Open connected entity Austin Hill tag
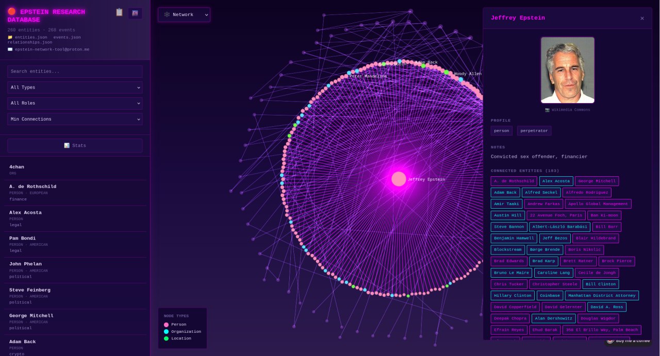660x356 pixels. coord(508,215)
